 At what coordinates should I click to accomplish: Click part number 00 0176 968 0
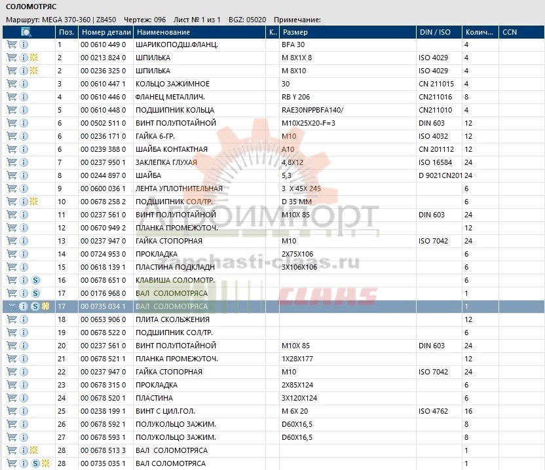103,293
